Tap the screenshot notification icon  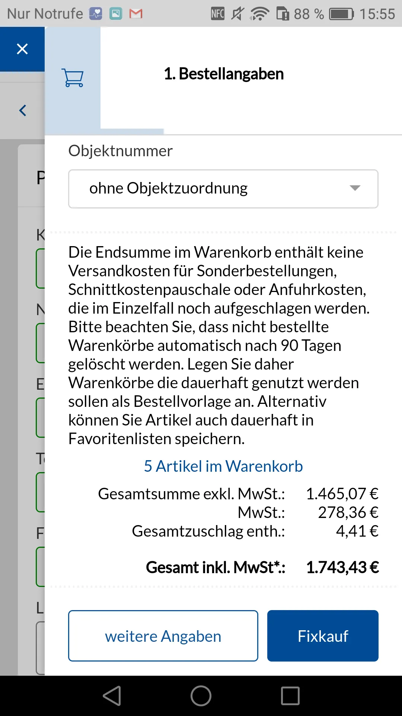(116, 14)
